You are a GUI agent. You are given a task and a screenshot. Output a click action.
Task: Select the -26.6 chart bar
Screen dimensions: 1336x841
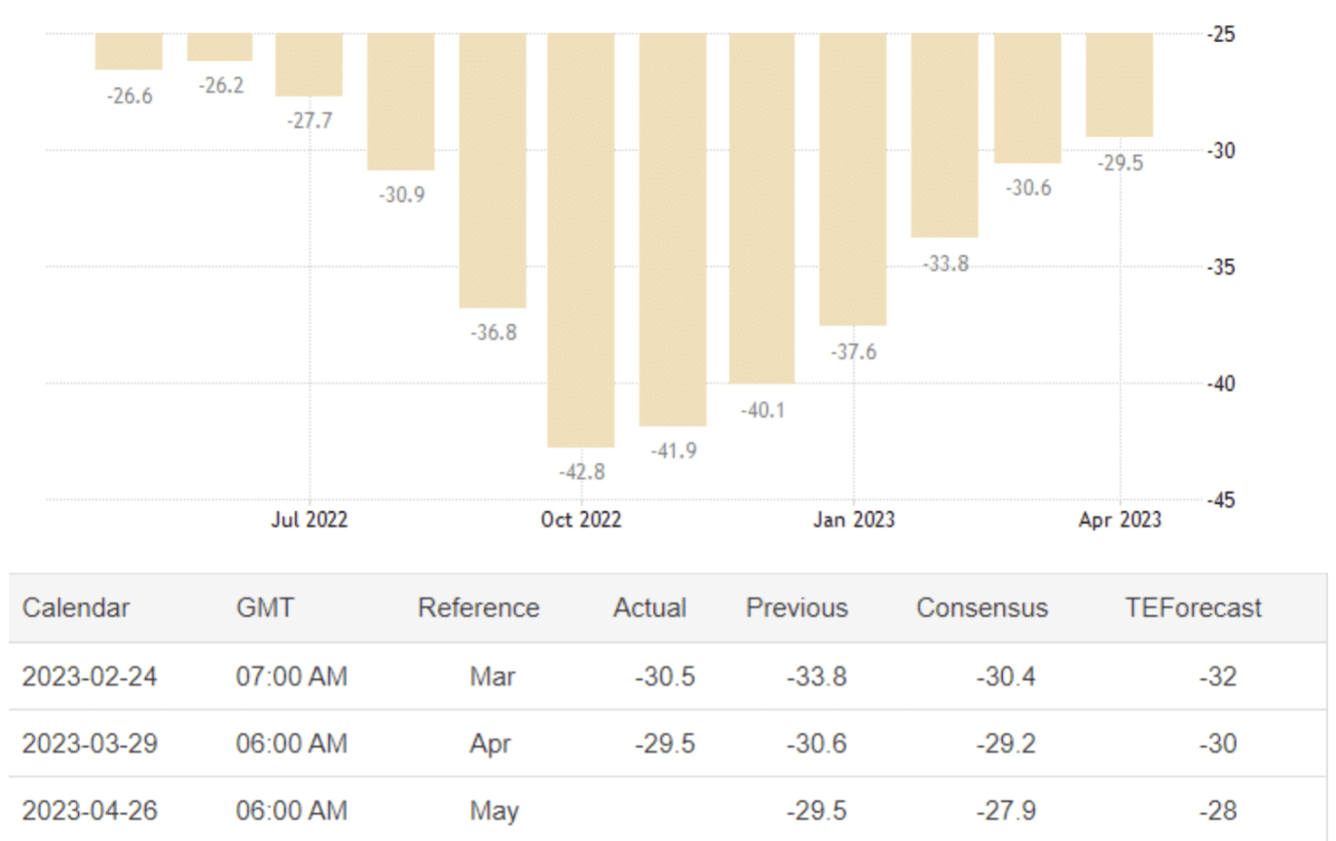pyautogui.click(x=129, y=52)
